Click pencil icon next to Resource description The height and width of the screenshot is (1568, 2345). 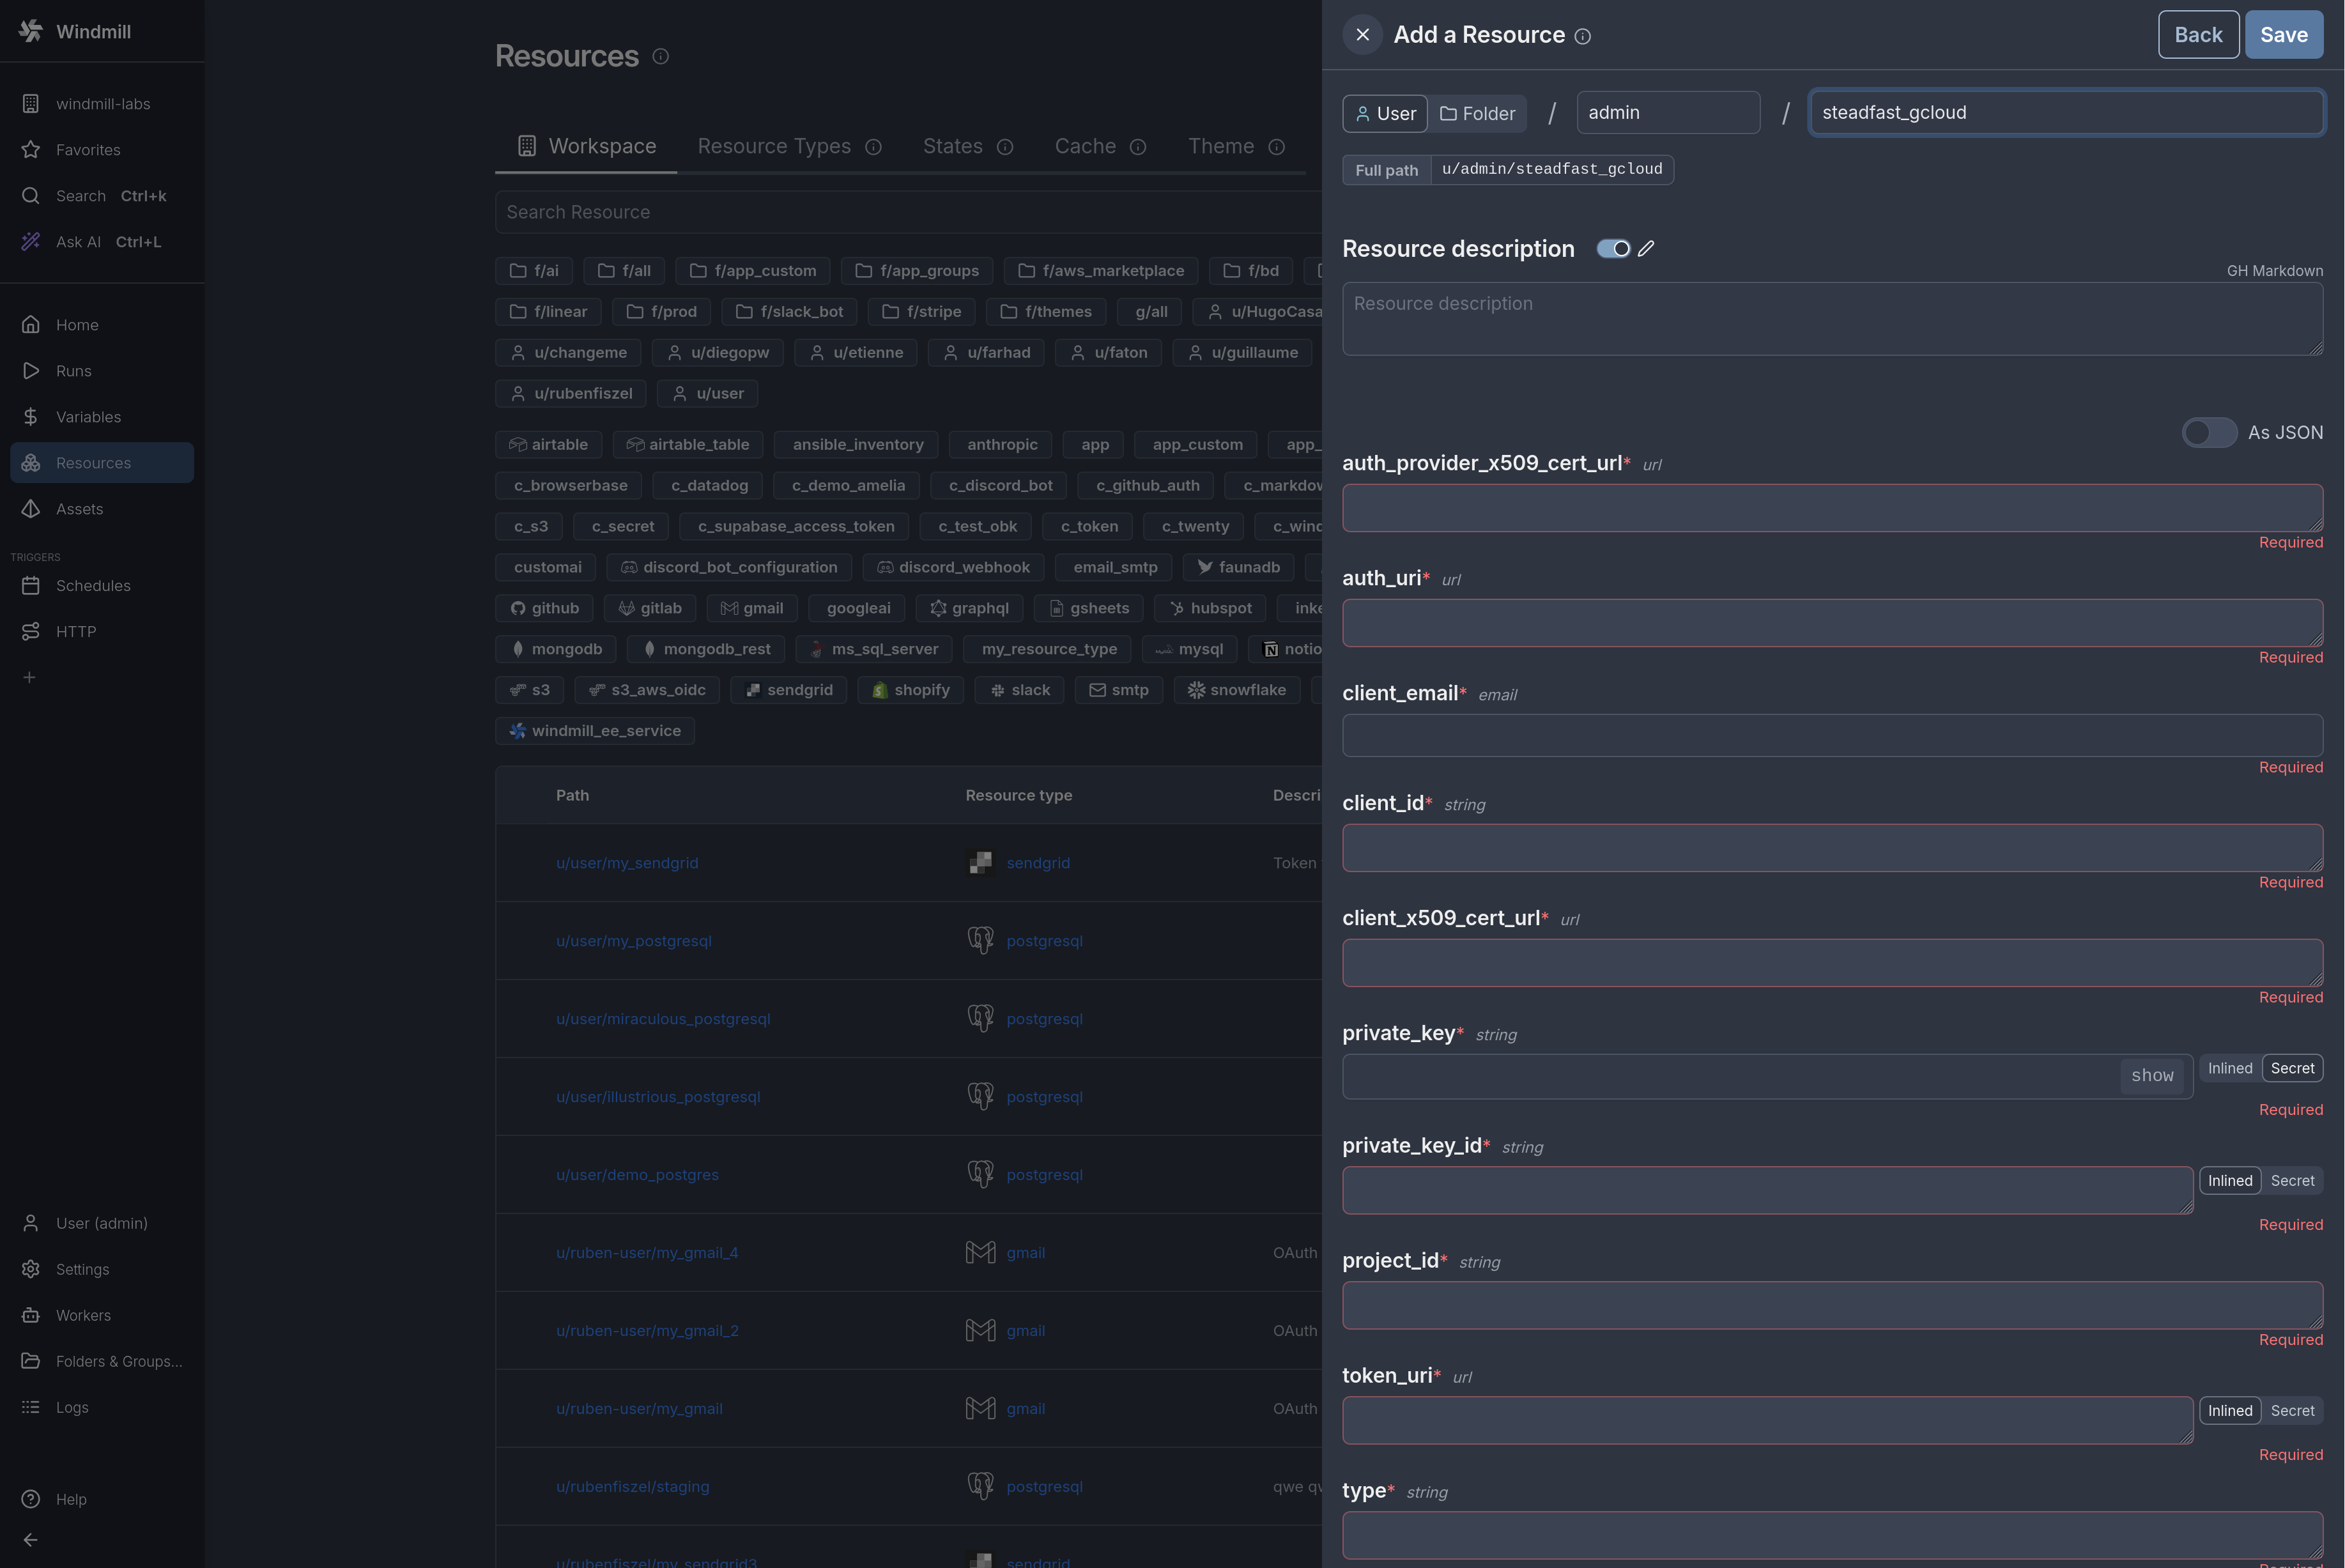(1646, 249)
